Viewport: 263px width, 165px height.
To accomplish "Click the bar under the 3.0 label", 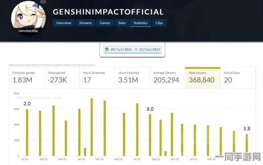I will point(150,135).
